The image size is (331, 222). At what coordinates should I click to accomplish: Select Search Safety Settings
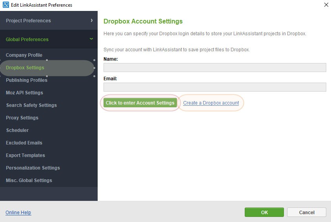point(31,105)
